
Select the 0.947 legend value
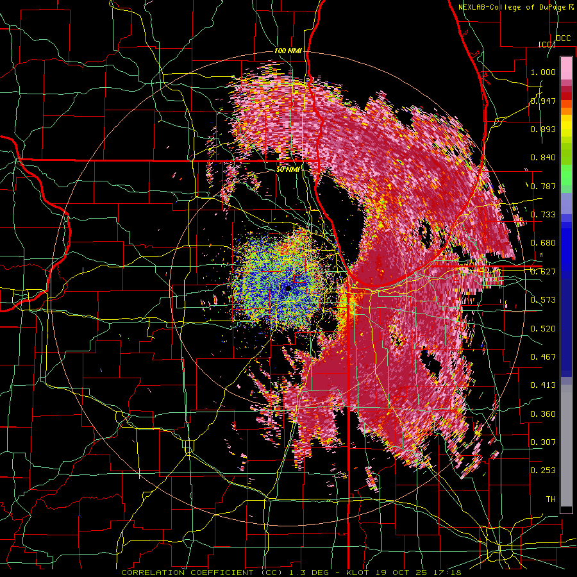(x=543, y=101)
